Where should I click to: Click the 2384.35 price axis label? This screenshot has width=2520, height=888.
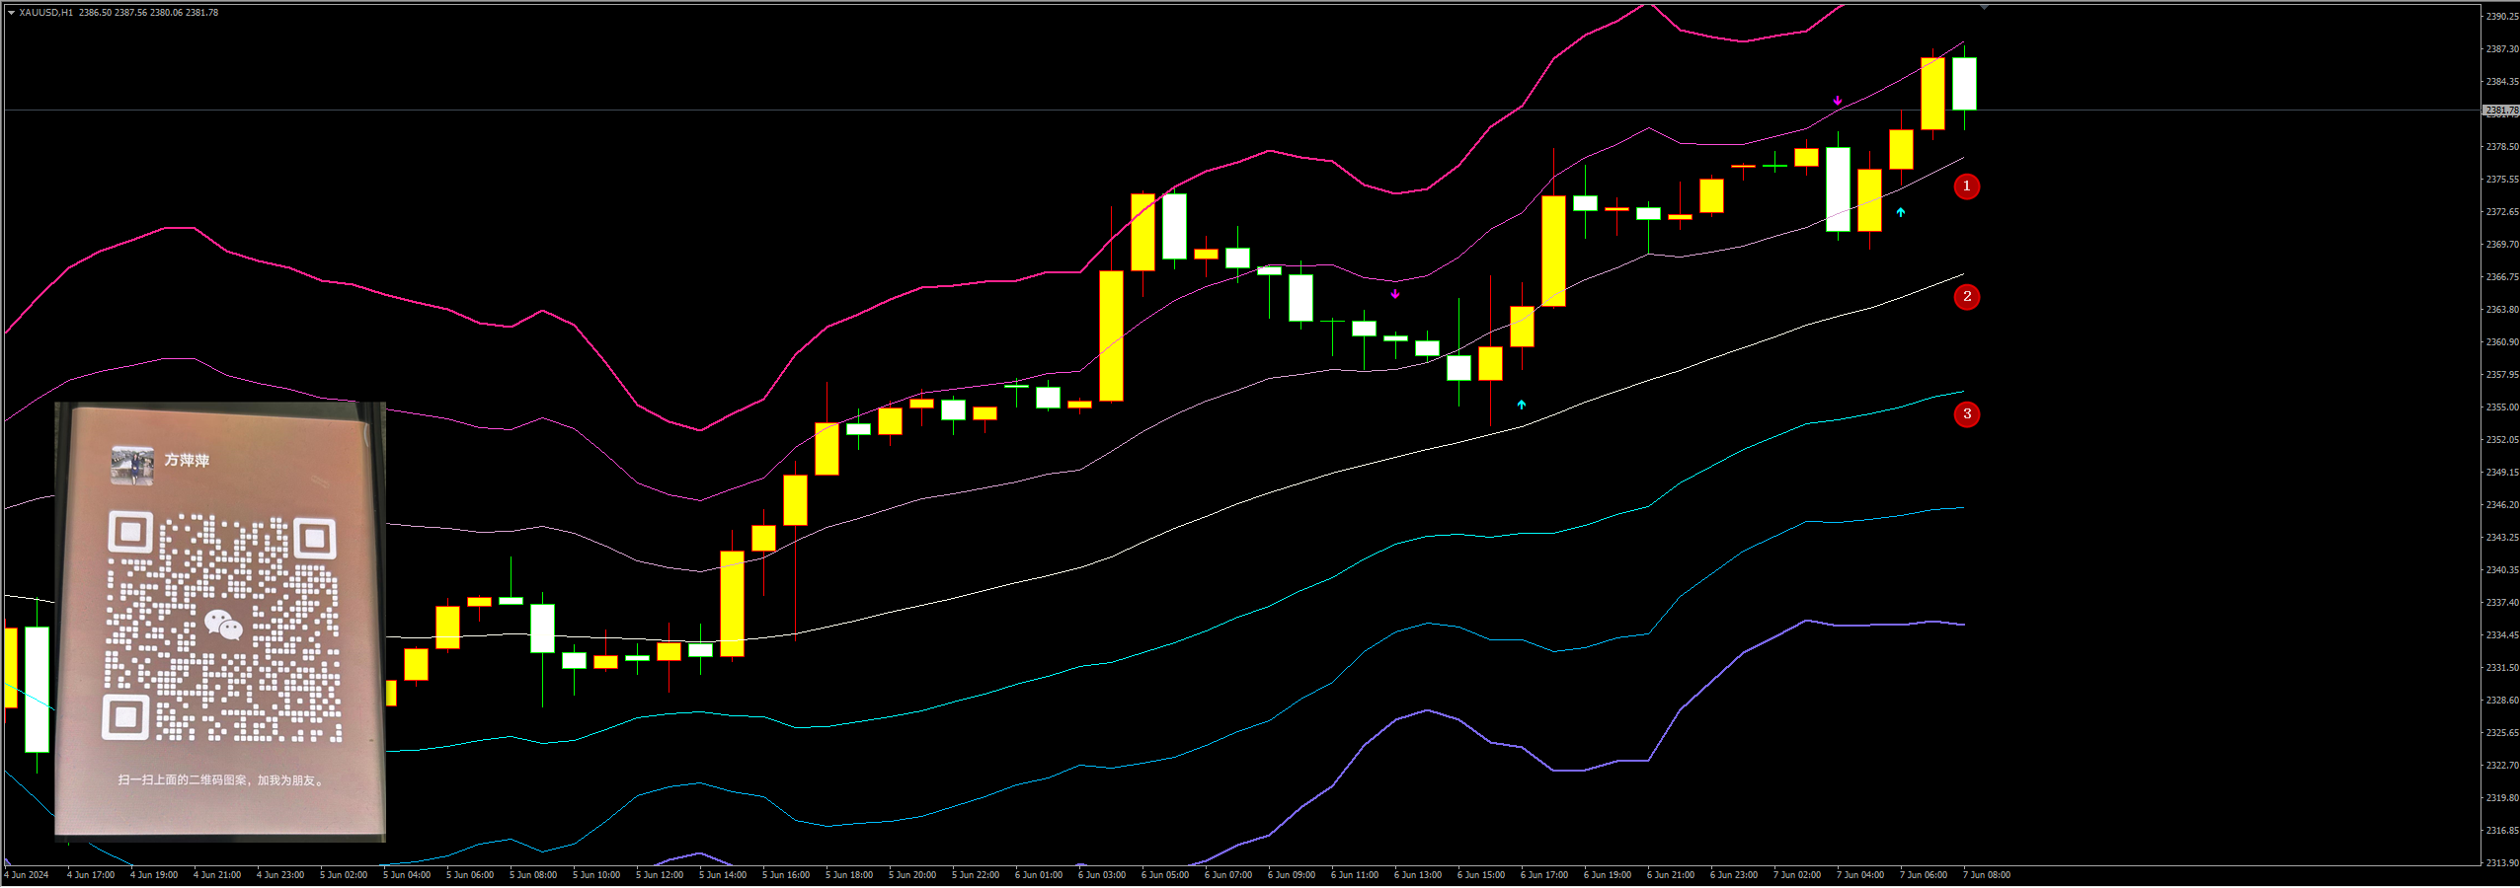[2502, 82]
